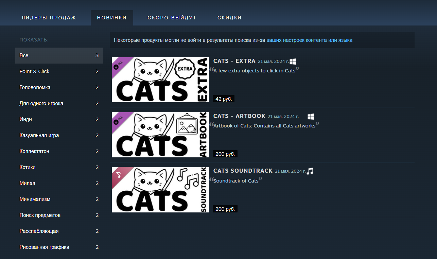The width and height of the screenshot is (437, 259).
Task: Filter by Рисованная графика tag
Action: click(59, 247)
